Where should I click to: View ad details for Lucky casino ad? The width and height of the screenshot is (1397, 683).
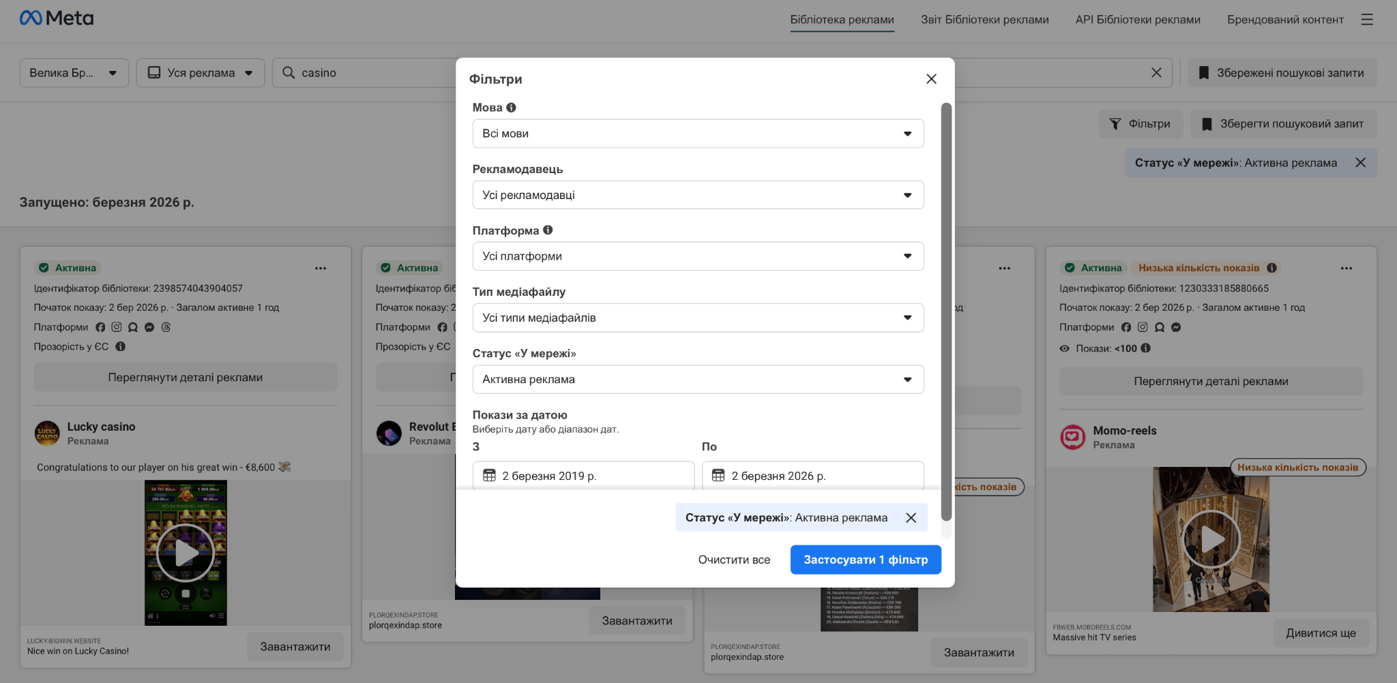186,378
